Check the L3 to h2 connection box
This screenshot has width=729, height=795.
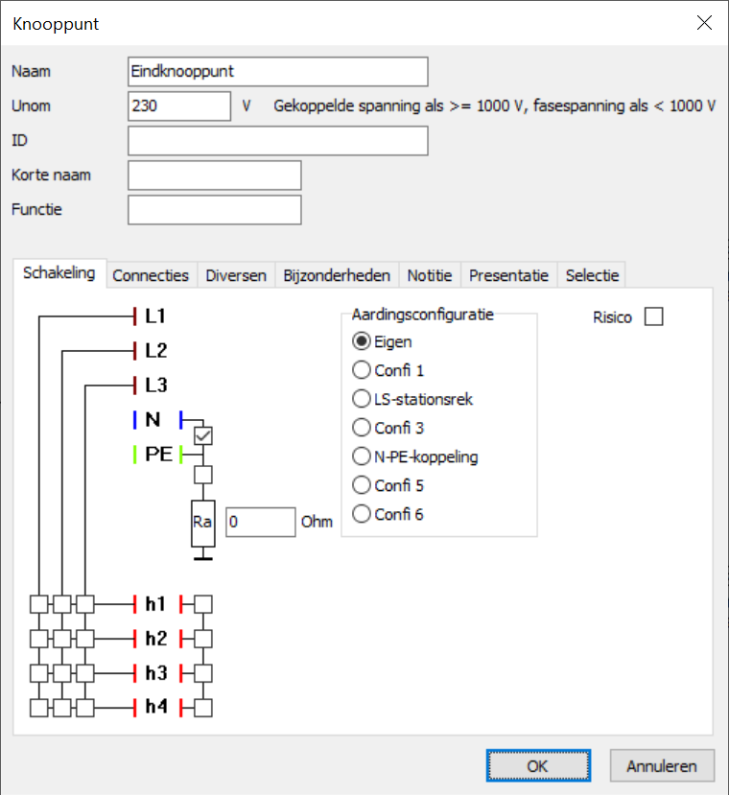point(85,639)
